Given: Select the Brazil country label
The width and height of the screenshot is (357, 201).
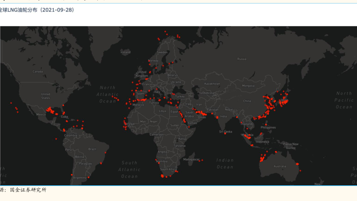Looking at the screenshot, I should (92, 149).
